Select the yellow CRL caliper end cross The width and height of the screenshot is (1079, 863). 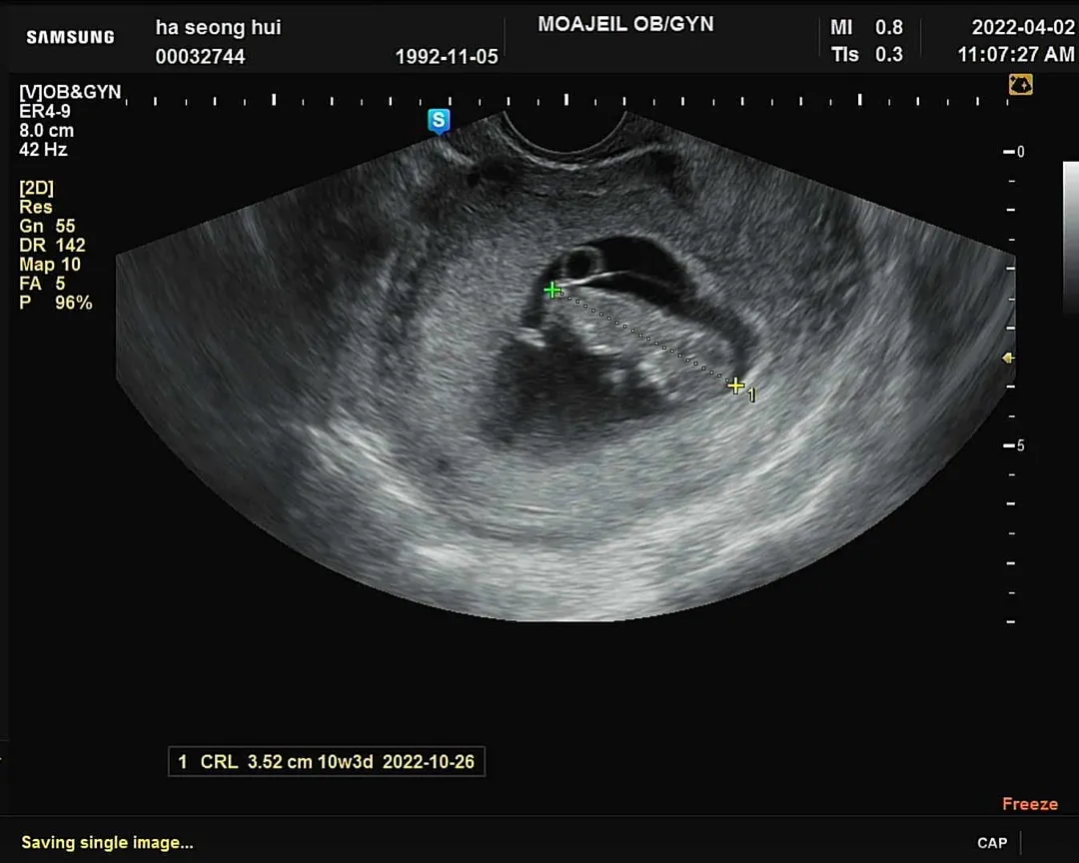click(x=735, y=386)
